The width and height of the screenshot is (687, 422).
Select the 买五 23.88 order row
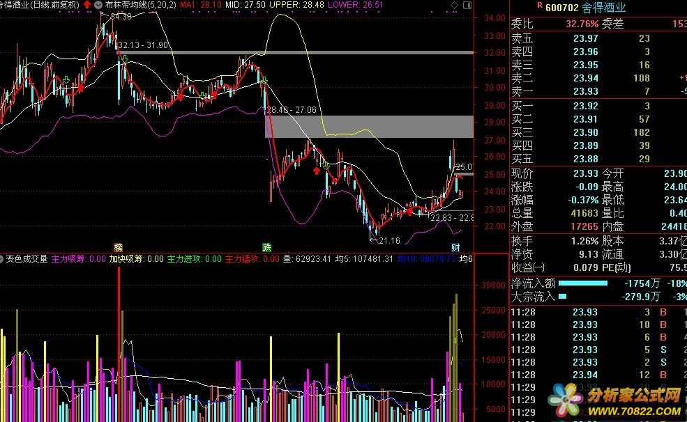pos(598,159)
